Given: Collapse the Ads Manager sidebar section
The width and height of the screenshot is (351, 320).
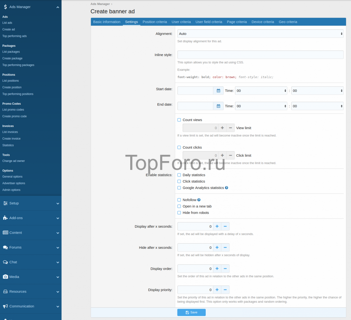Looking at the screenshot, I should tap(58, 7).
